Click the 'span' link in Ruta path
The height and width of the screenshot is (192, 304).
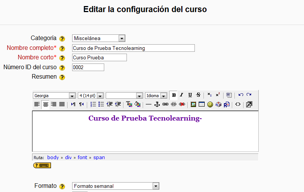[x=99, y=158]
